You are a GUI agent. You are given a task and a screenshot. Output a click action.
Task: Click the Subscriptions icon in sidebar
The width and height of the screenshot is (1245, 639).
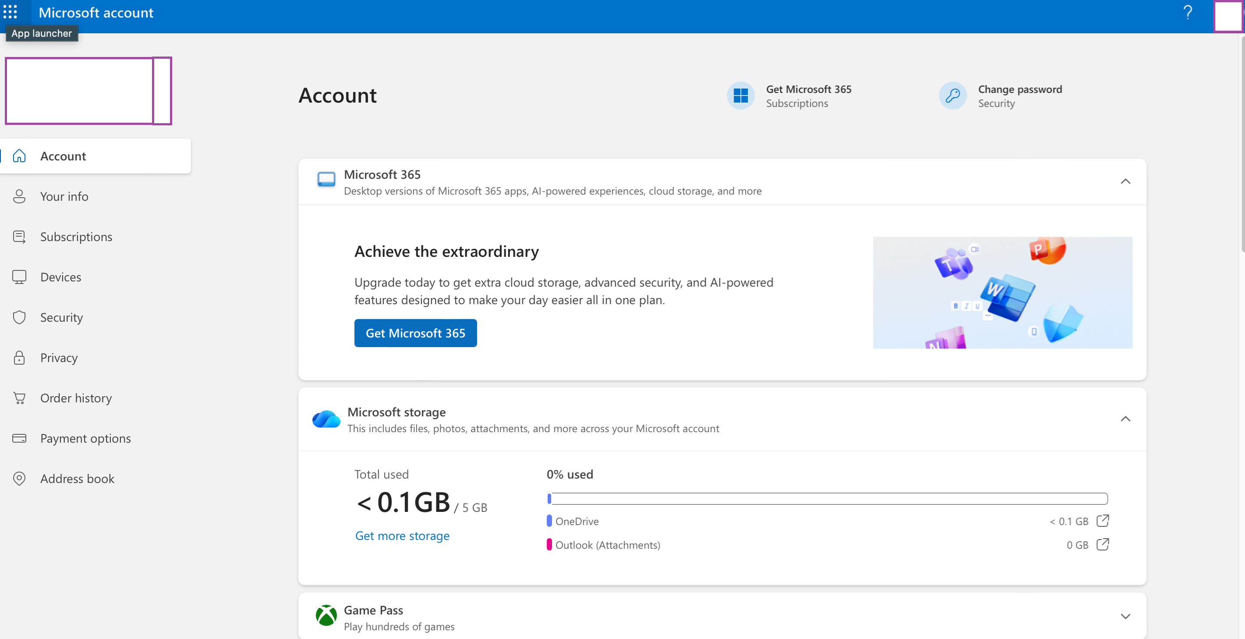(19, 237)
